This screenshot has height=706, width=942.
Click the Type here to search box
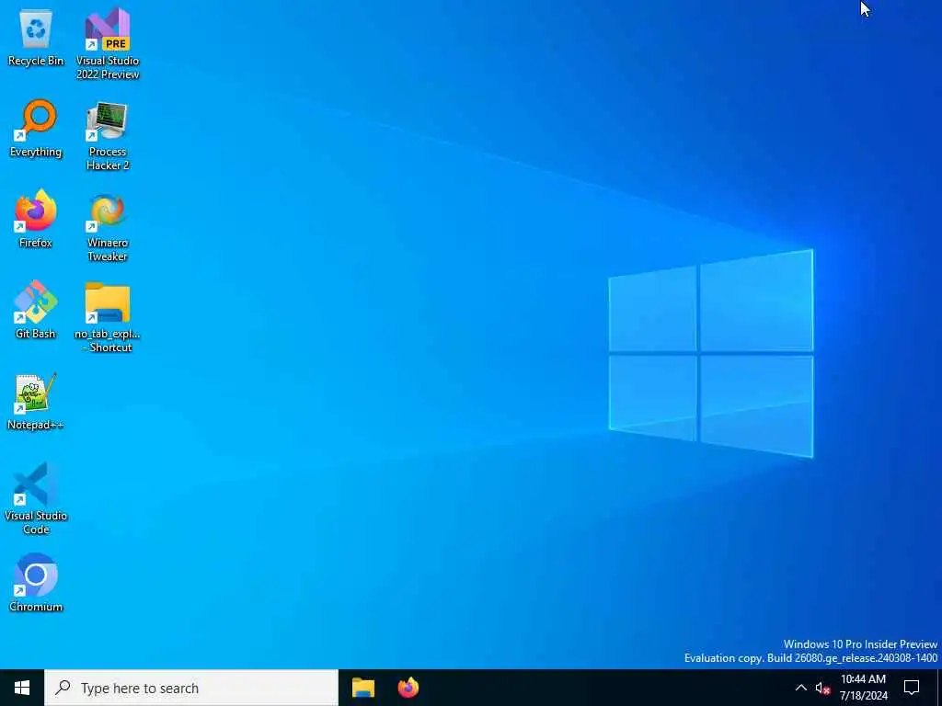191,688
